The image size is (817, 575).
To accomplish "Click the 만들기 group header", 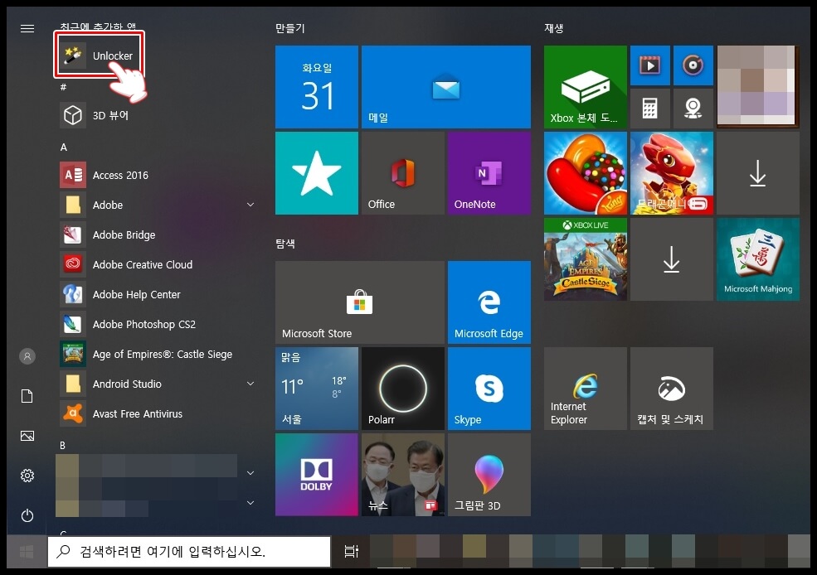I will click(290, 28).
